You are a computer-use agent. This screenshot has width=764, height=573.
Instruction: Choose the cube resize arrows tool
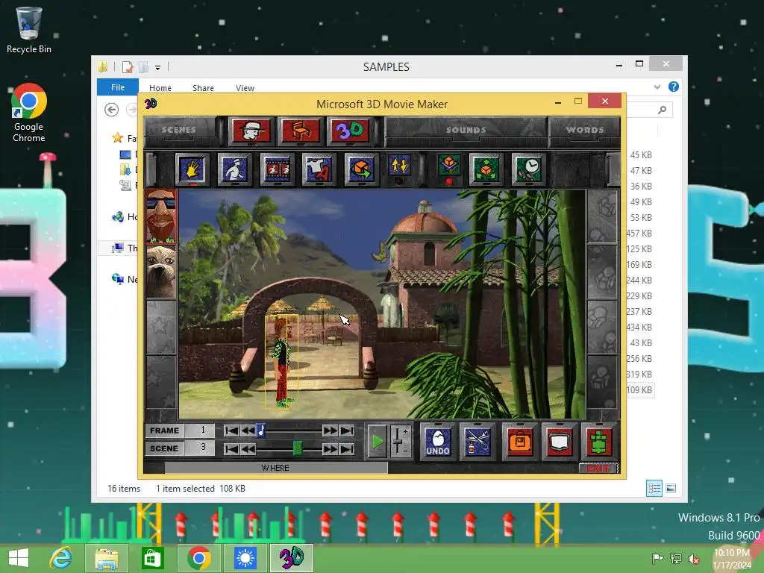click(x=486, y=169)
